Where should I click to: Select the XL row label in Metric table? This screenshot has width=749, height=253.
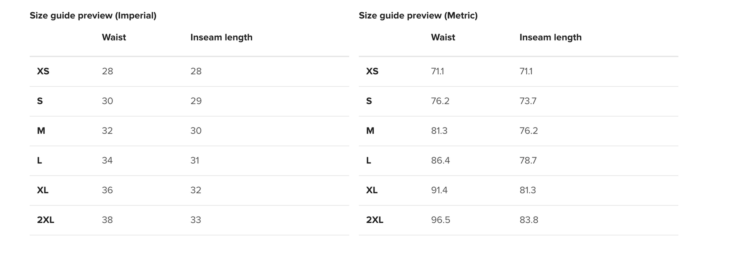click(x=371, y=190)
